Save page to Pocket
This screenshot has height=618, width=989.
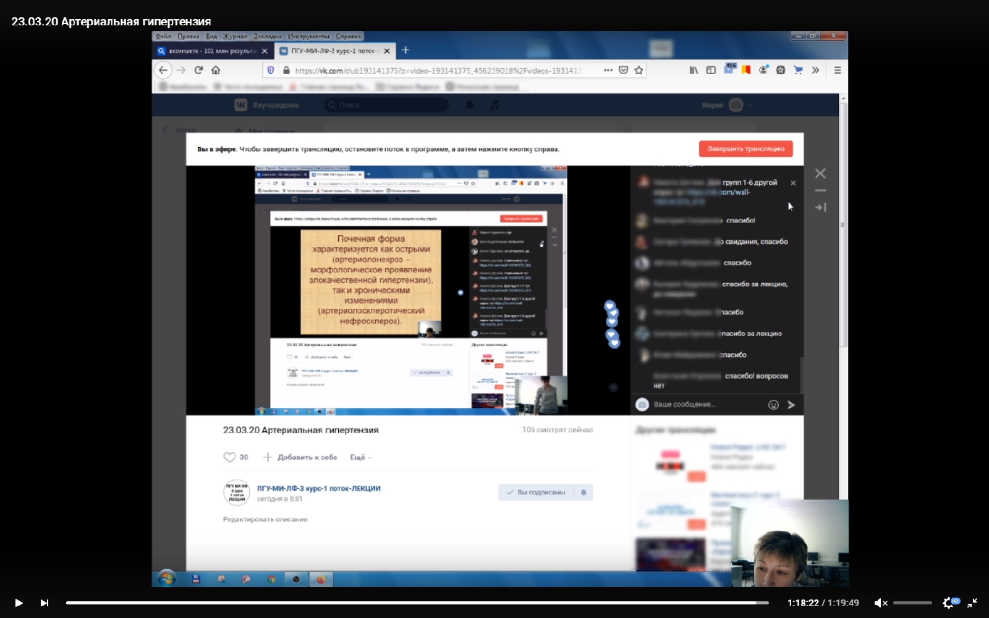click(624, 70)
